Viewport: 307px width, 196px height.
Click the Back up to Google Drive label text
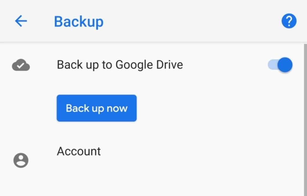tap(120, 65)
